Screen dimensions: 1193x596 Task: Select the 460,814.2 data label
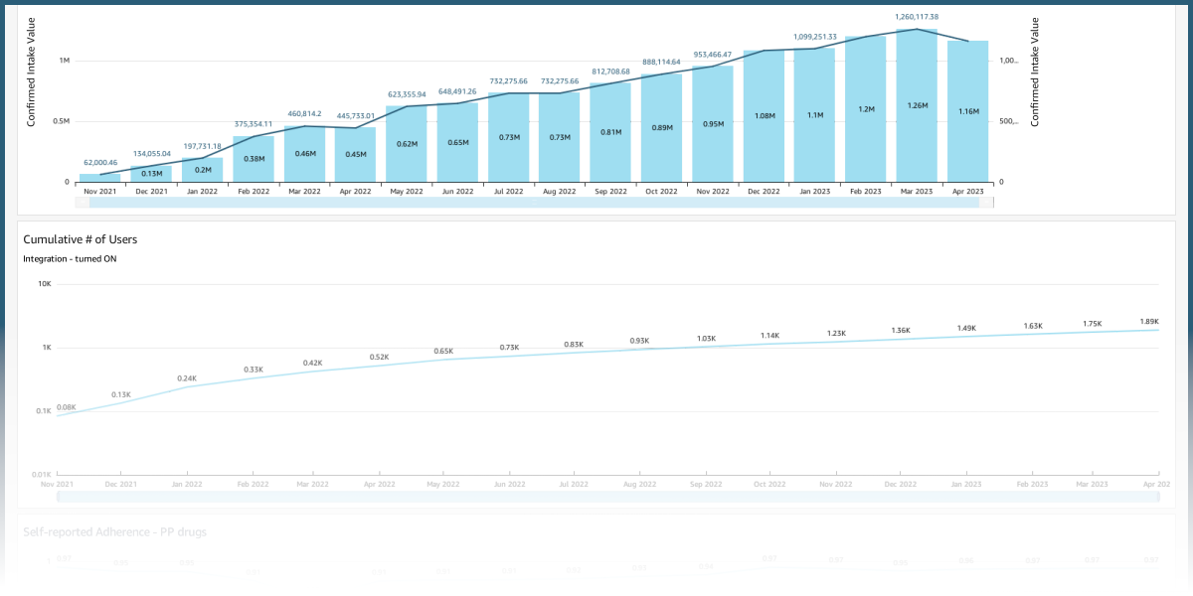coord(304,114)
